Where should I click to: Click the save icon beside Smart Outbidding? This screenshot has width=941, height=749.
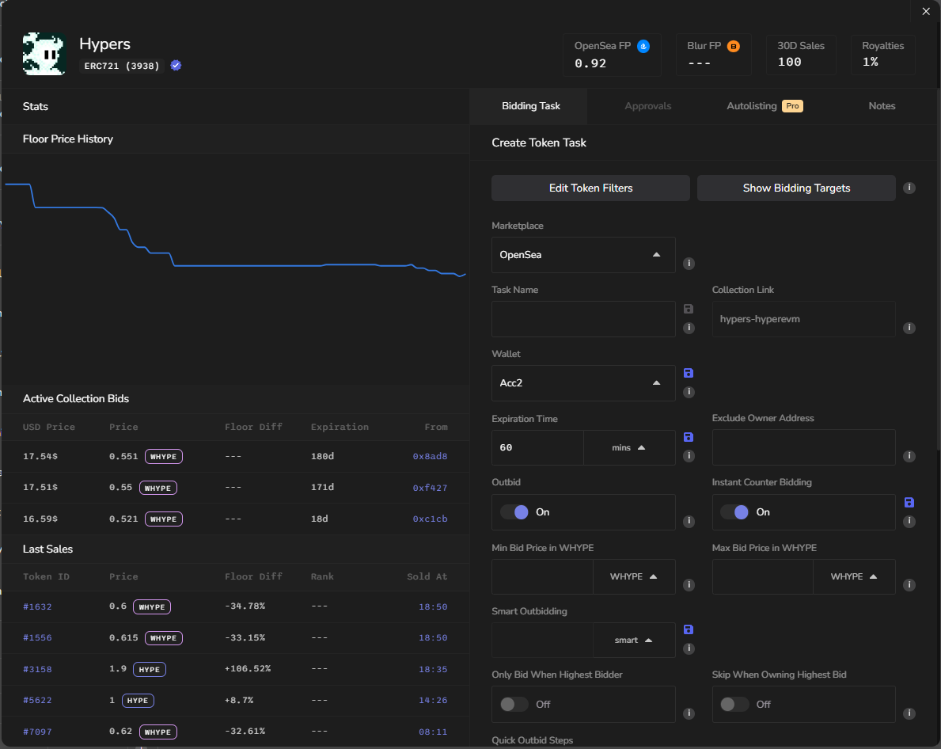689,629
